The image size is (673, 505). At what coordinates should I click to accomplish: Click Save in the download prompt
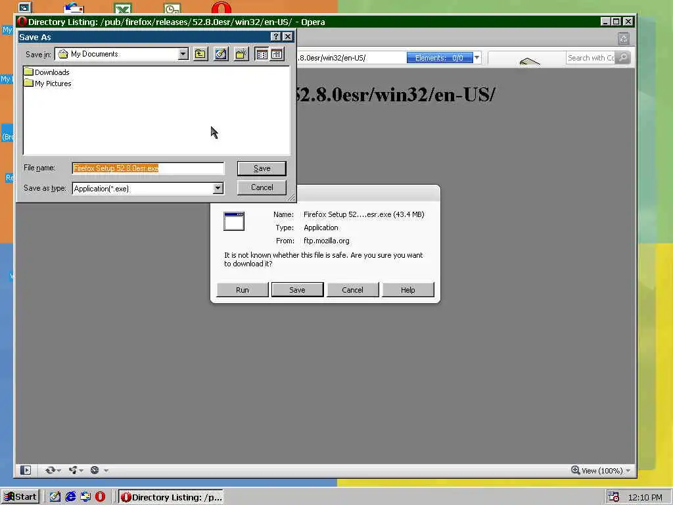[298, 290]
